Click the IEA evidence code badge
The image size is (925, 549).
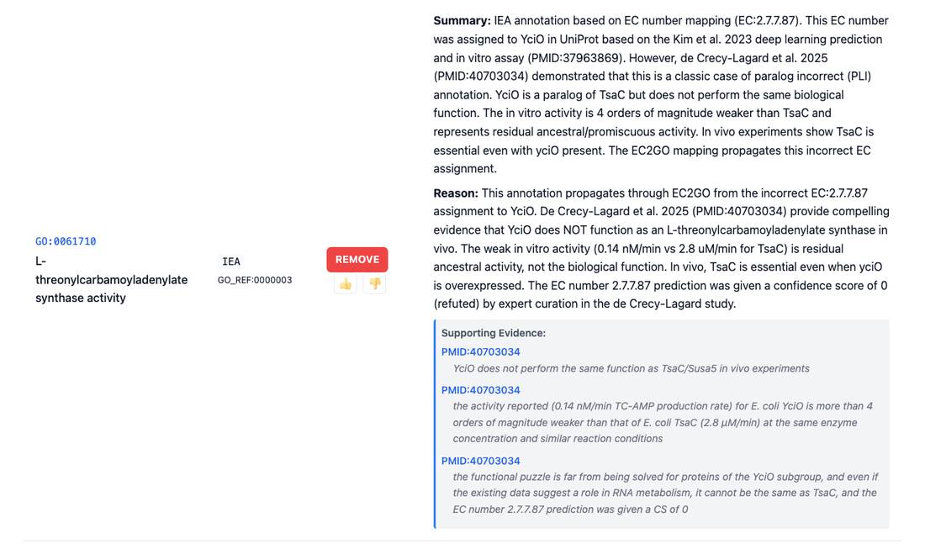point(230,261)
